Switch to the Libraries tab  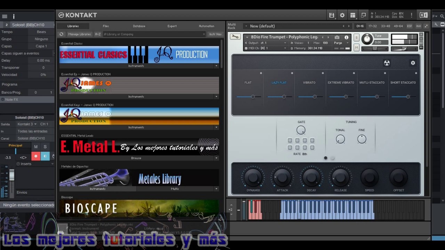(73, 26)
